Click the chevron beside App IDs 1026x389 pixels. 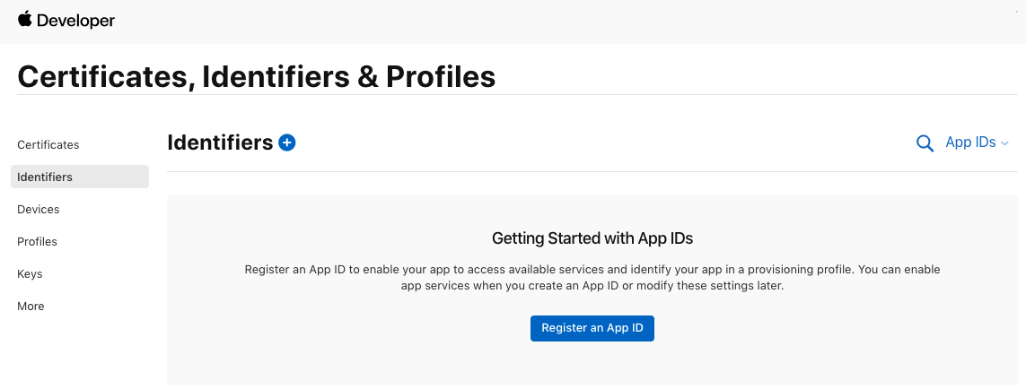pyautogui.click(x=1004, y=143)
